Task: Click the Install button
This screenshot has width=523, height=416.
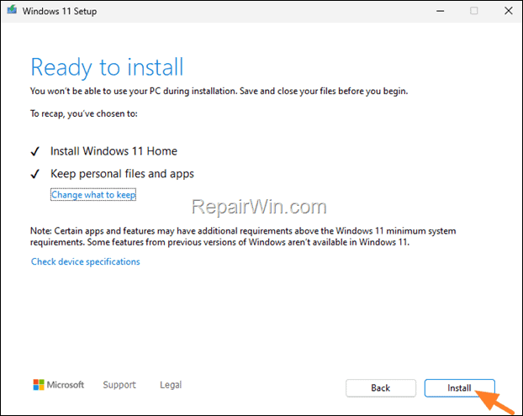Action: click(x=459, y=388)
